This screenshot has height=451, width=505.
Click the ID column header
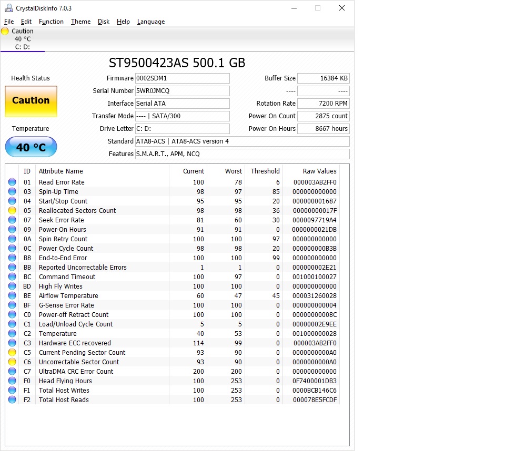pos(27,171)
